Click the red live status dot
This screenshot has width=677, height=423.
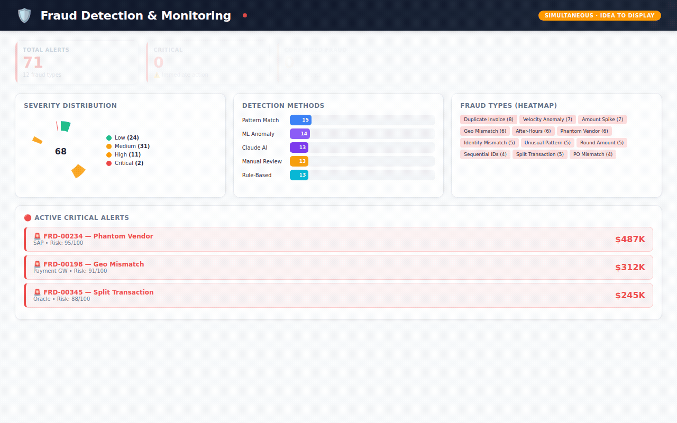[x=245, y=15]
